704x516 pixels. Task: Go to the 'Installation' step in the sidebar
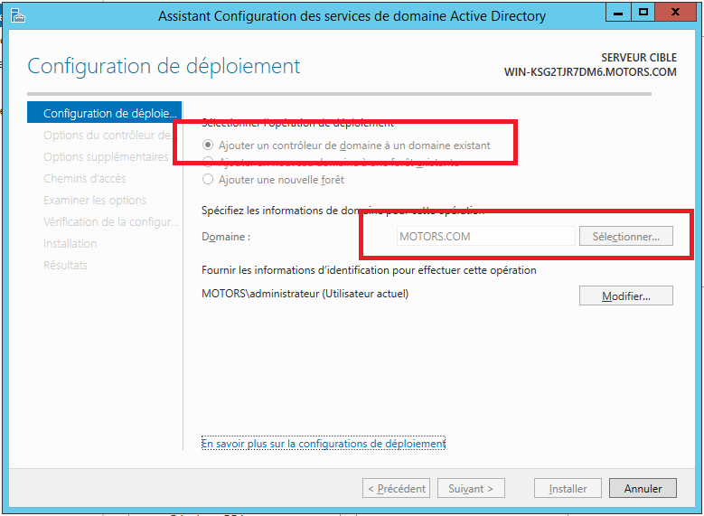pos(70,244)
